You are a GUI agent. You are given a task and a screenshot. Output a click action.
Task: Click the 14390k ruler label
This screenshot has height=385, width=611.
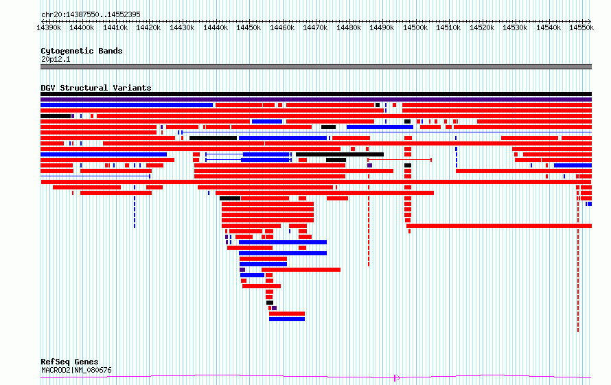coord(49,27)
